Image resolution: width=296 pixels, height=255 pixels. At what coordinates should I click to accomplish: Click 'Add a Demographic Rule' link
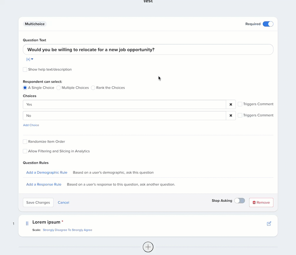tap(47, 173)
